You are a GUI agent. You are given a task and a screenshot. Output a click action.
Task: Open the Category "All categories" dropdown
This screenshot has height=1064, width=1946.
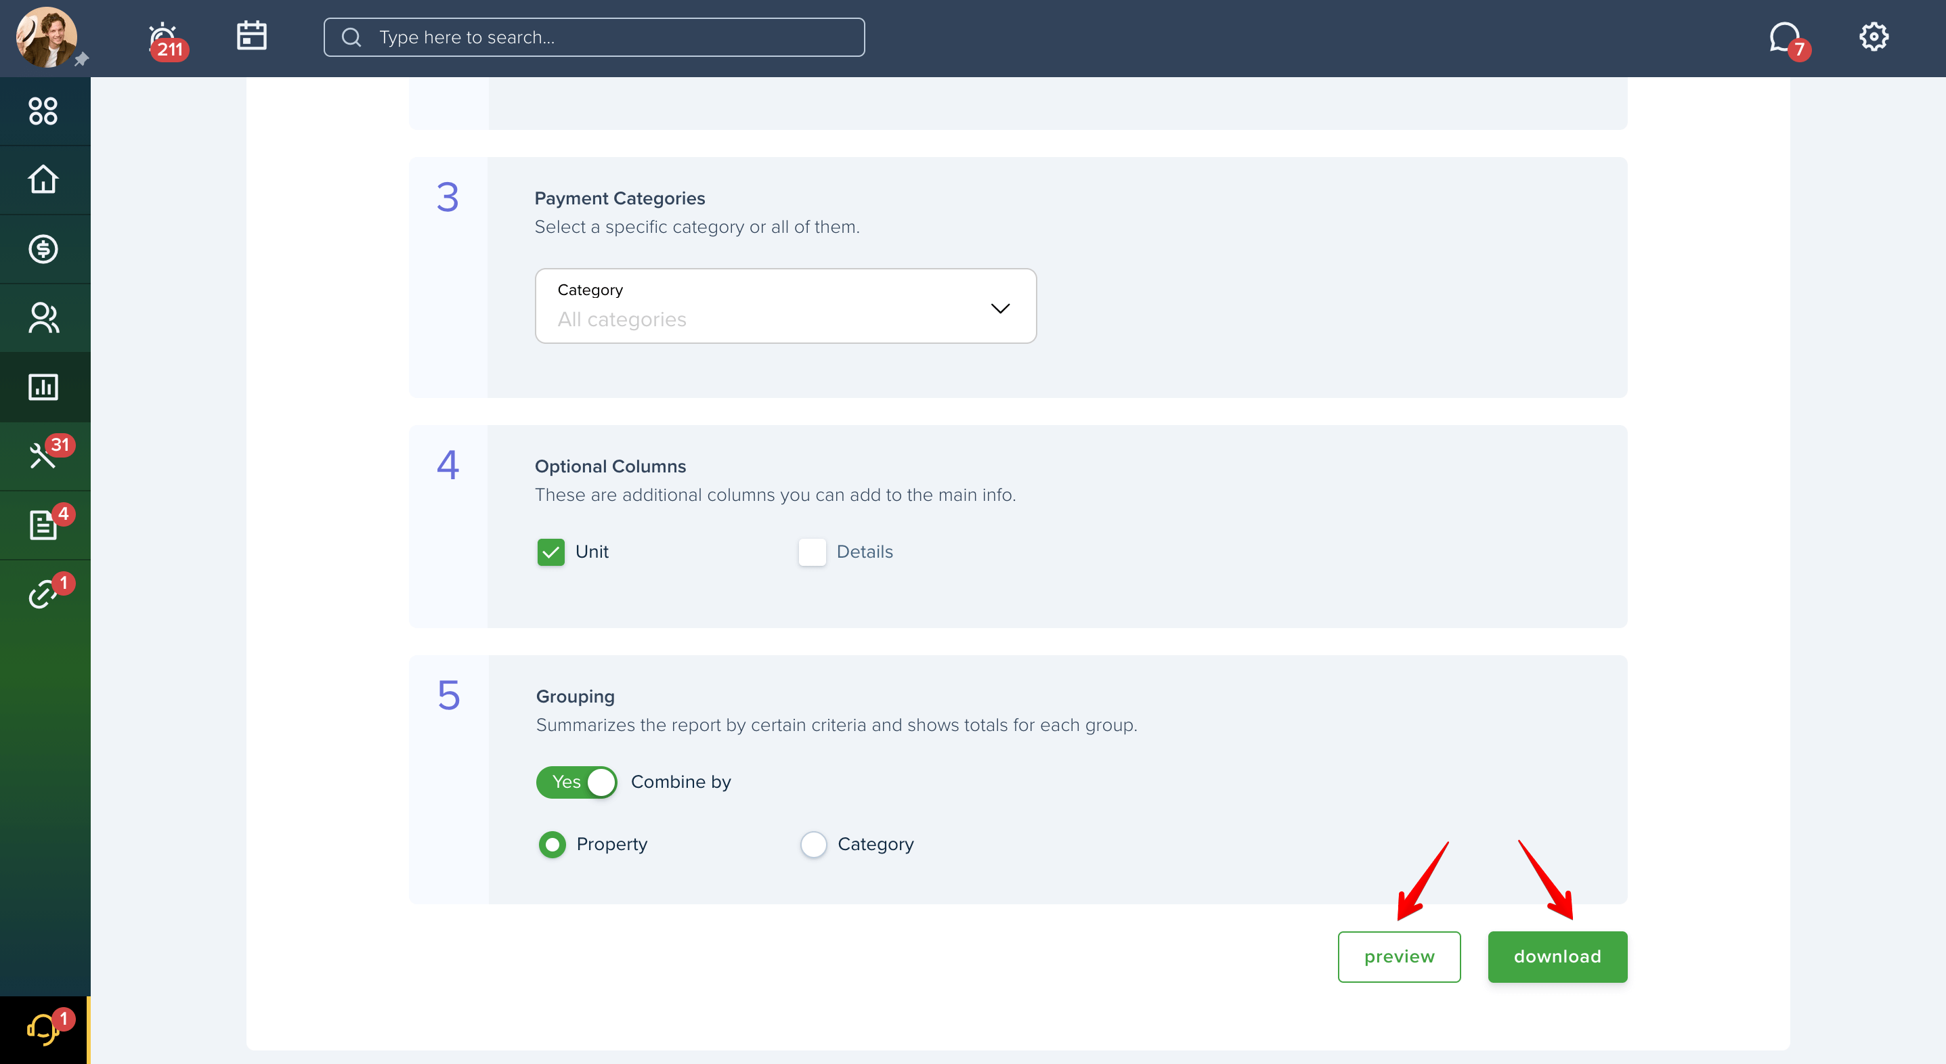[785, 306]
